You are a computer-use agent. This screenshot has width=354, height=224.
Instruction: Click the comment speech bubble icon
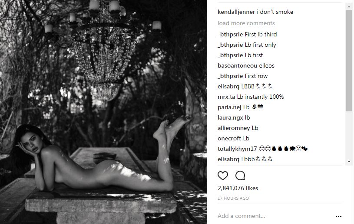click(240, 175)
